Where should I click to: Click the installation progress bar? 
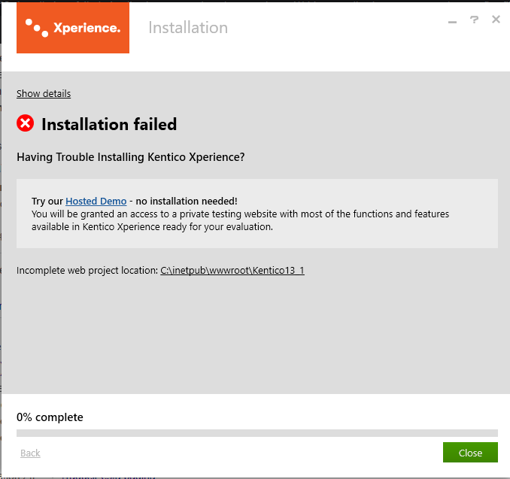pyautogui.click(x=257, y=433)
